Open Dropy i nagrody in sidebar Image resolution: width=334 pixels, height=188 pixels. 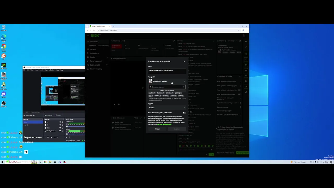click(x=96, y=69)
